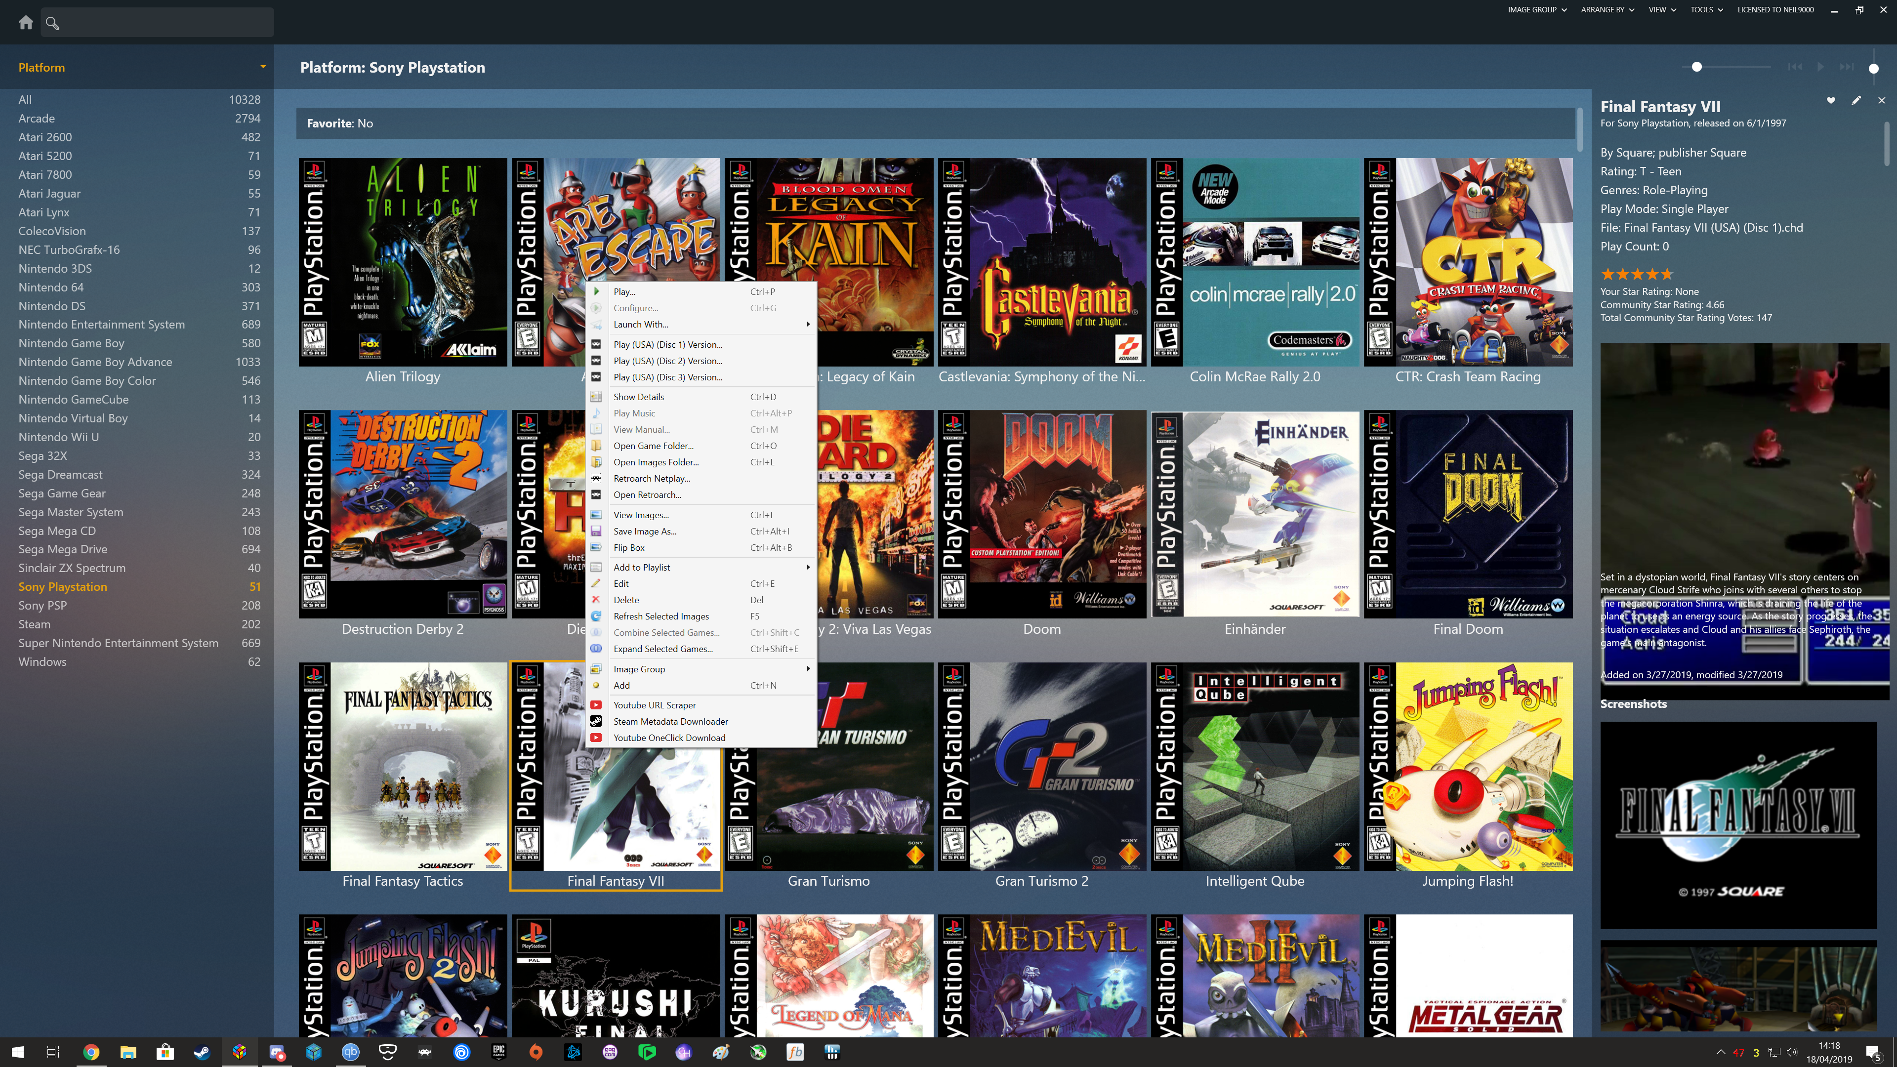Image resolution: width=1897 pixels, height=1067 pixels.
Task: Adjust the vertical music volume slider
Action: (x=1873, y=68)
